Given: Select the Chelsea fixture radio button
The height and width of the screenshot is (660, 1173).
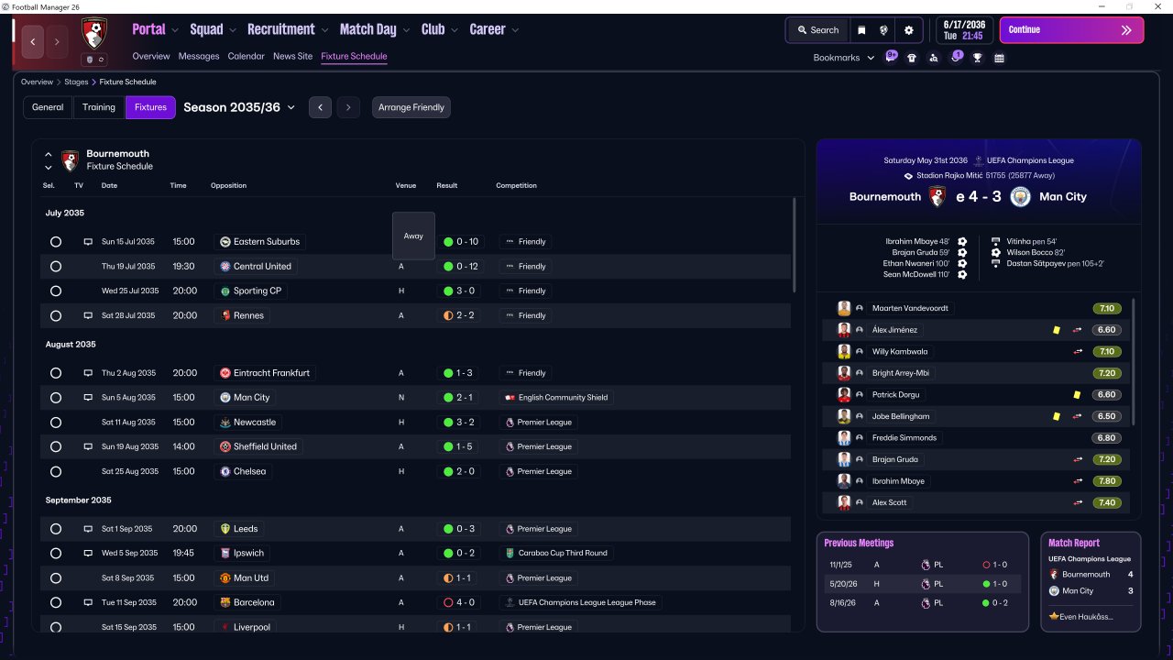Looking at the screenshot, I should click(x=56, y=471).
